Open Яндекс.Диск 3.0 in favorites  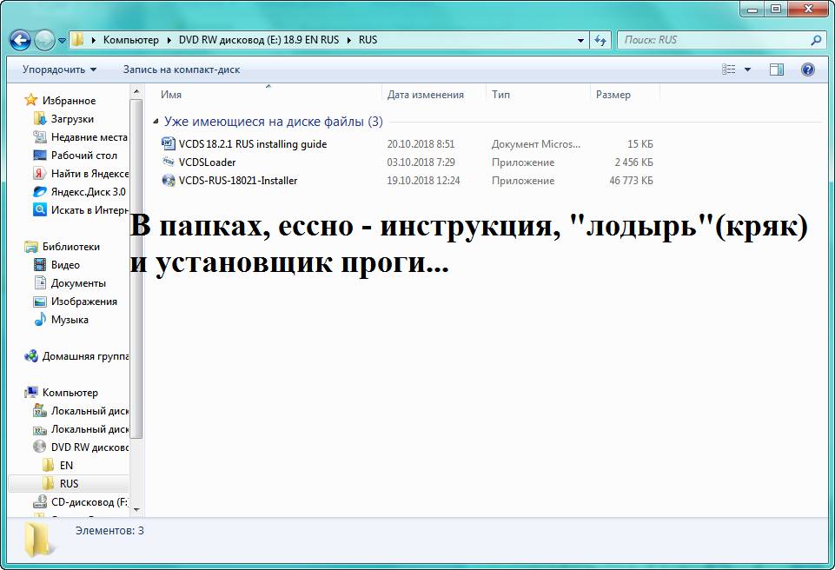click(88, 192)
